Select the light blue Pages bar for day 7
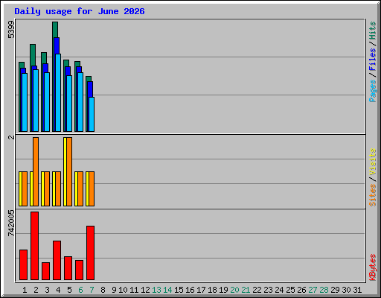 click(92, 115)
